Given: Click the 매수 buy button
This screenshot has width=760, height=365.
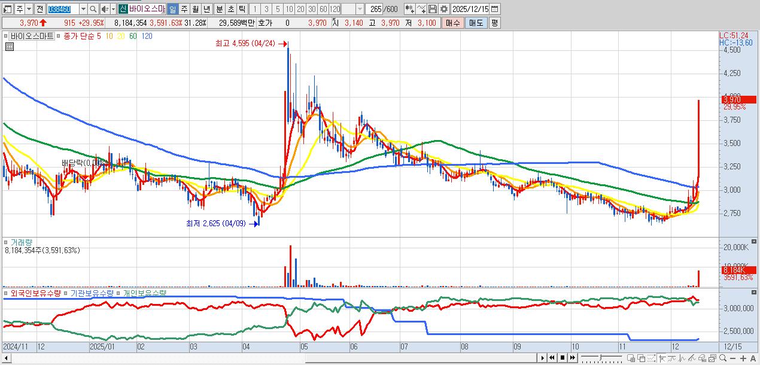Looking at the screenshot, I should coord(453,23).
